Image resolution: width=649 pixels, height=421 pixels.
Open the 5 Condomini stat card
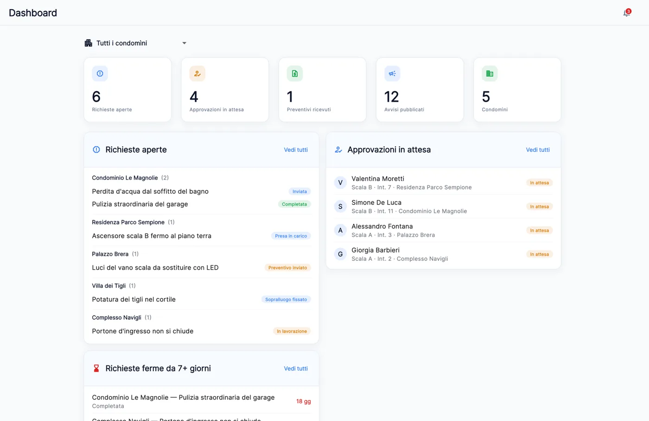[517, 90]
